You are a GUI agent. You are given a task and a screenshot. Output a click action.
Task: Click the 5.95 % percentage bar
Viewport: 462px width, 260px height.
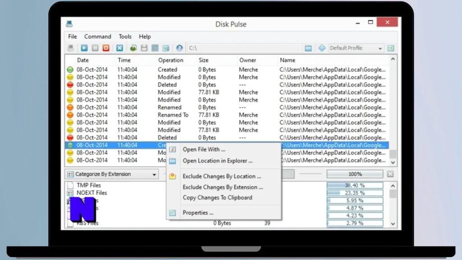click(355, 200)
